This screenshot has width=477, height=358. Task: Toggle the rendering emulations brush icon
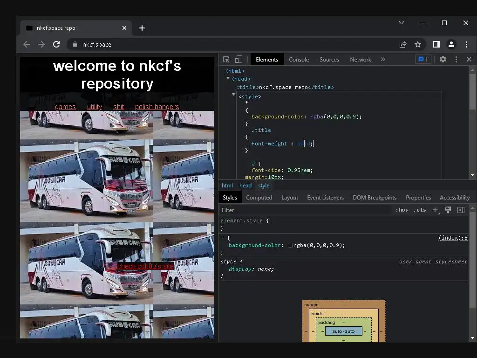pos(448,210)
